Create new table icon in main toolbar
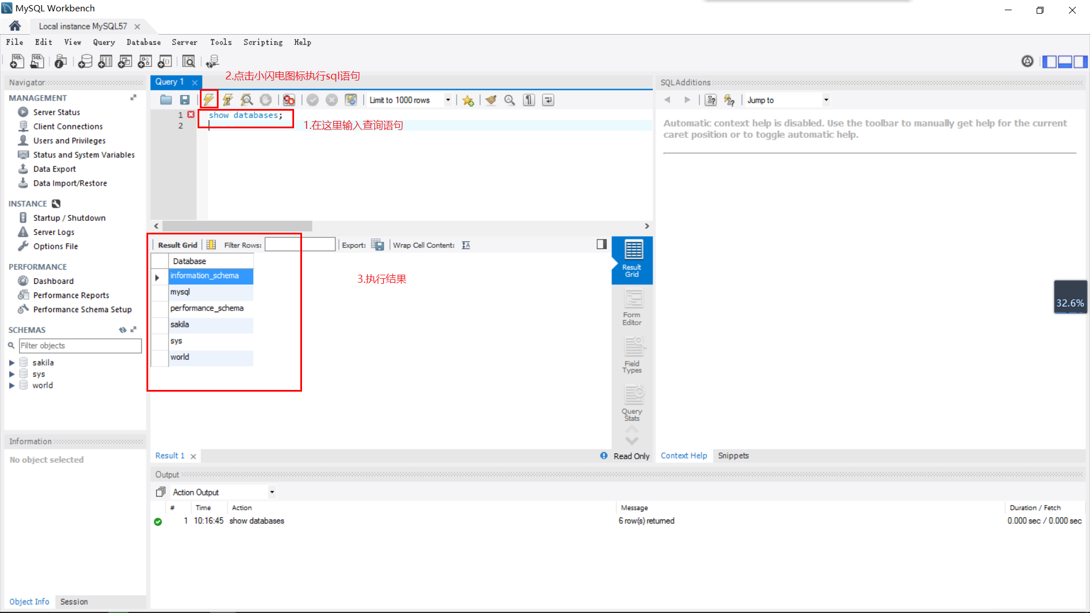The image size is (1090, 613). pos(105,61)
